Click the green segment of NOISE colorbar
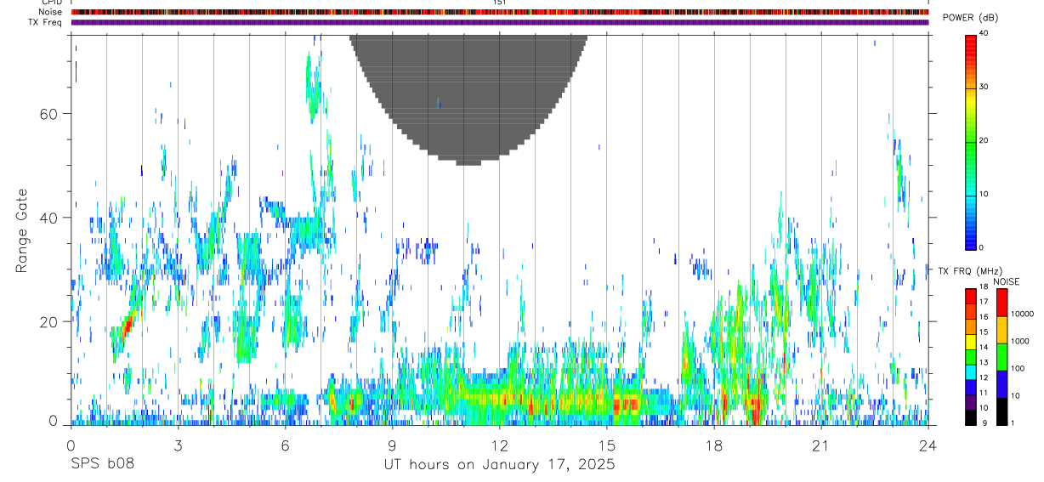This screenshot has height=482, width=1044. (1001, 357)
